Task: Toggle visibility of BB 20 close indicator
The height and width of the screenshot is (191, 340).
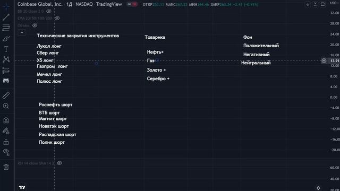Action: coord(49,11)
